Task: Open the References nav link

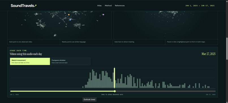Action: click(120, 6)
